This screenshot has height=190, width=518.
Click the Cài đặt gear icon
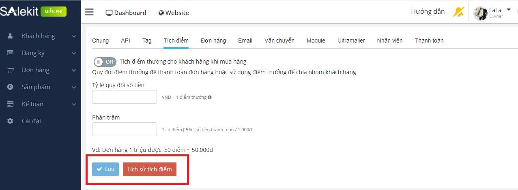pos(11,121)
